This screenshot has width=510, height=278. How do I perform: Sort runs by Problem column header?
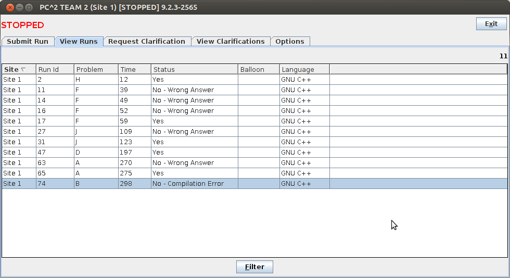(96, 69)
